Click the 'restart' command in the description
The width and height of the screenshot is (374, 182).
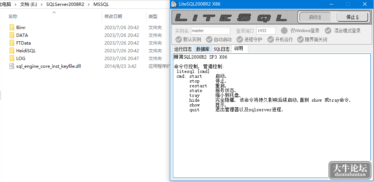point(198,86)
